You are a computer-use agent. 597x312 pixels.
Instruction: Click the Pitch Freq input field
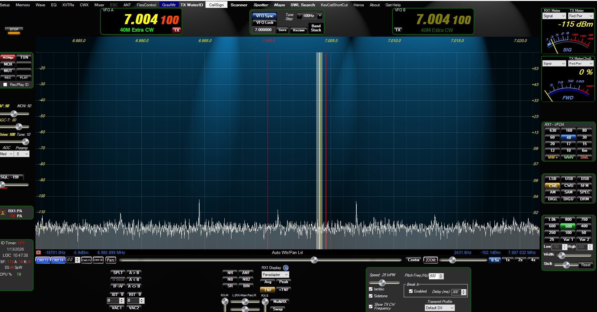[x=433, y=276]
